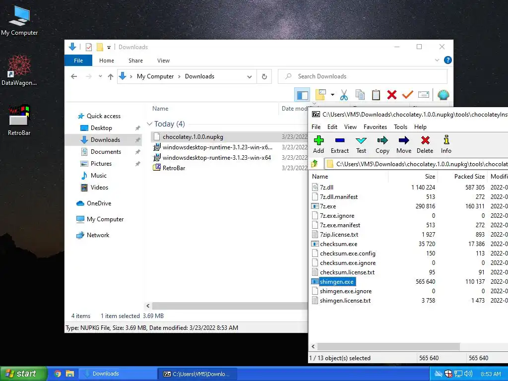Open the View ribbon tab in Explorer

tap(163, 61)
